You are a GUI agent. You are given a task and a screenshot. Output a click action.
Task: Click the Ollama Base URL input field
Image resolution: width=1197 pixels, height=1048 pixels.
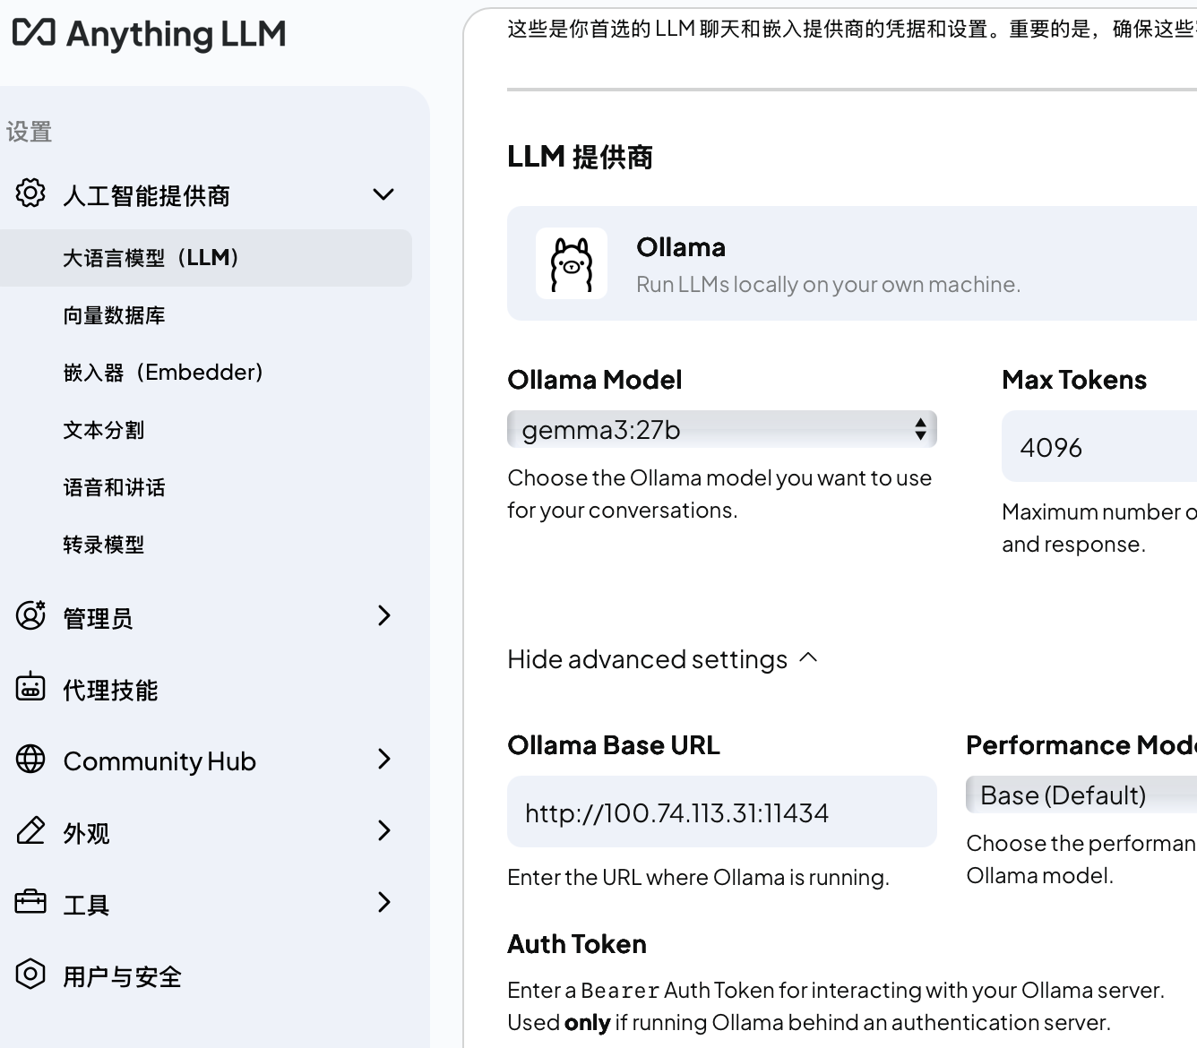(722, 812)
